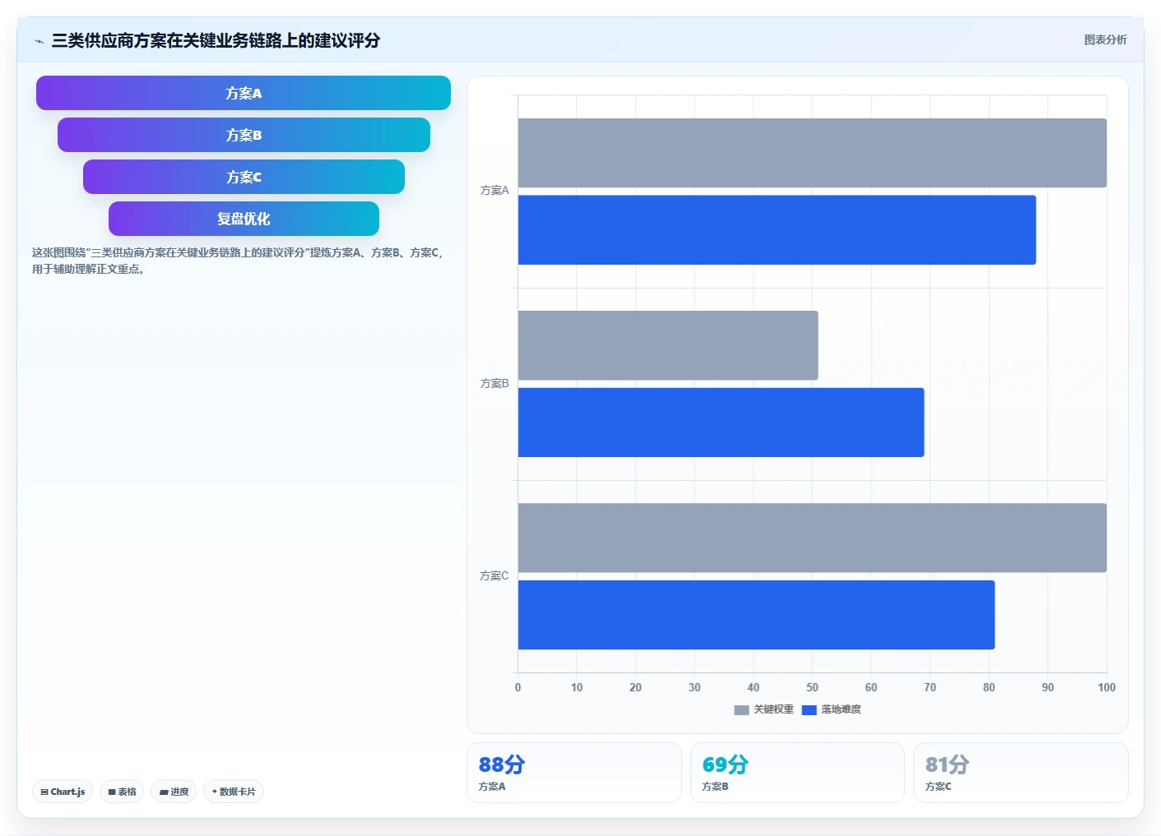Select the 方案B funnel stage bar
The image size is (1161, 836).
pos(244,135)
